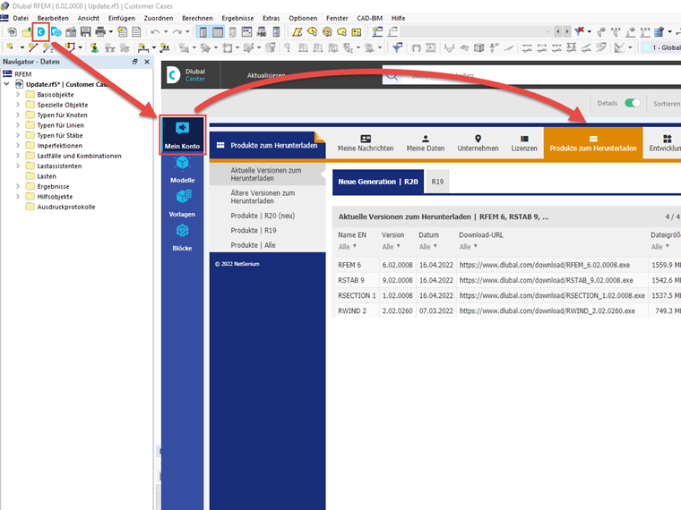Screen dimensions: 681x510
Task: Open Meine Daten tab
Action: [426, 143]
